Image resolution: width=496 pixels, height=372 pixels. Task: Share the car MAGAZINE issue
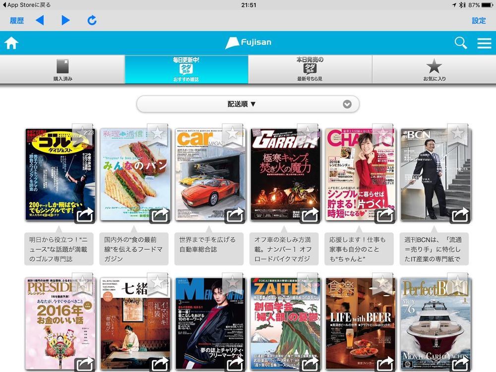click(235, 215)
